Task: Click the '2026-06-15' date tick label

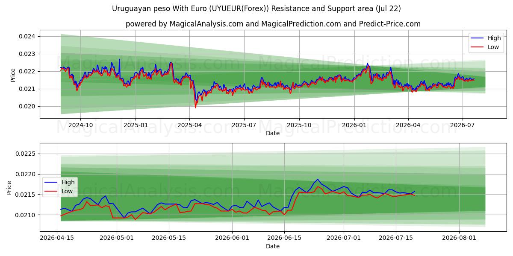Action: click(x=284, y=238)
